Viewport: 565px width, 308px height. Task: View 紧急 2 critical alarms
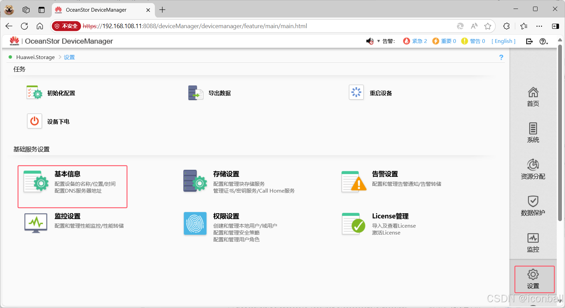415,41
